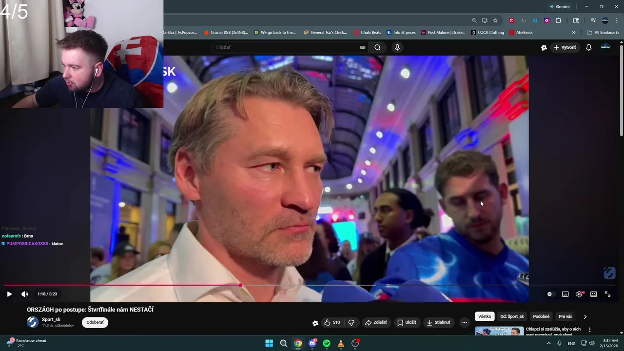Click the page vertical scrollbar
This screenshot has width=624, height=351.
(621, 90)
